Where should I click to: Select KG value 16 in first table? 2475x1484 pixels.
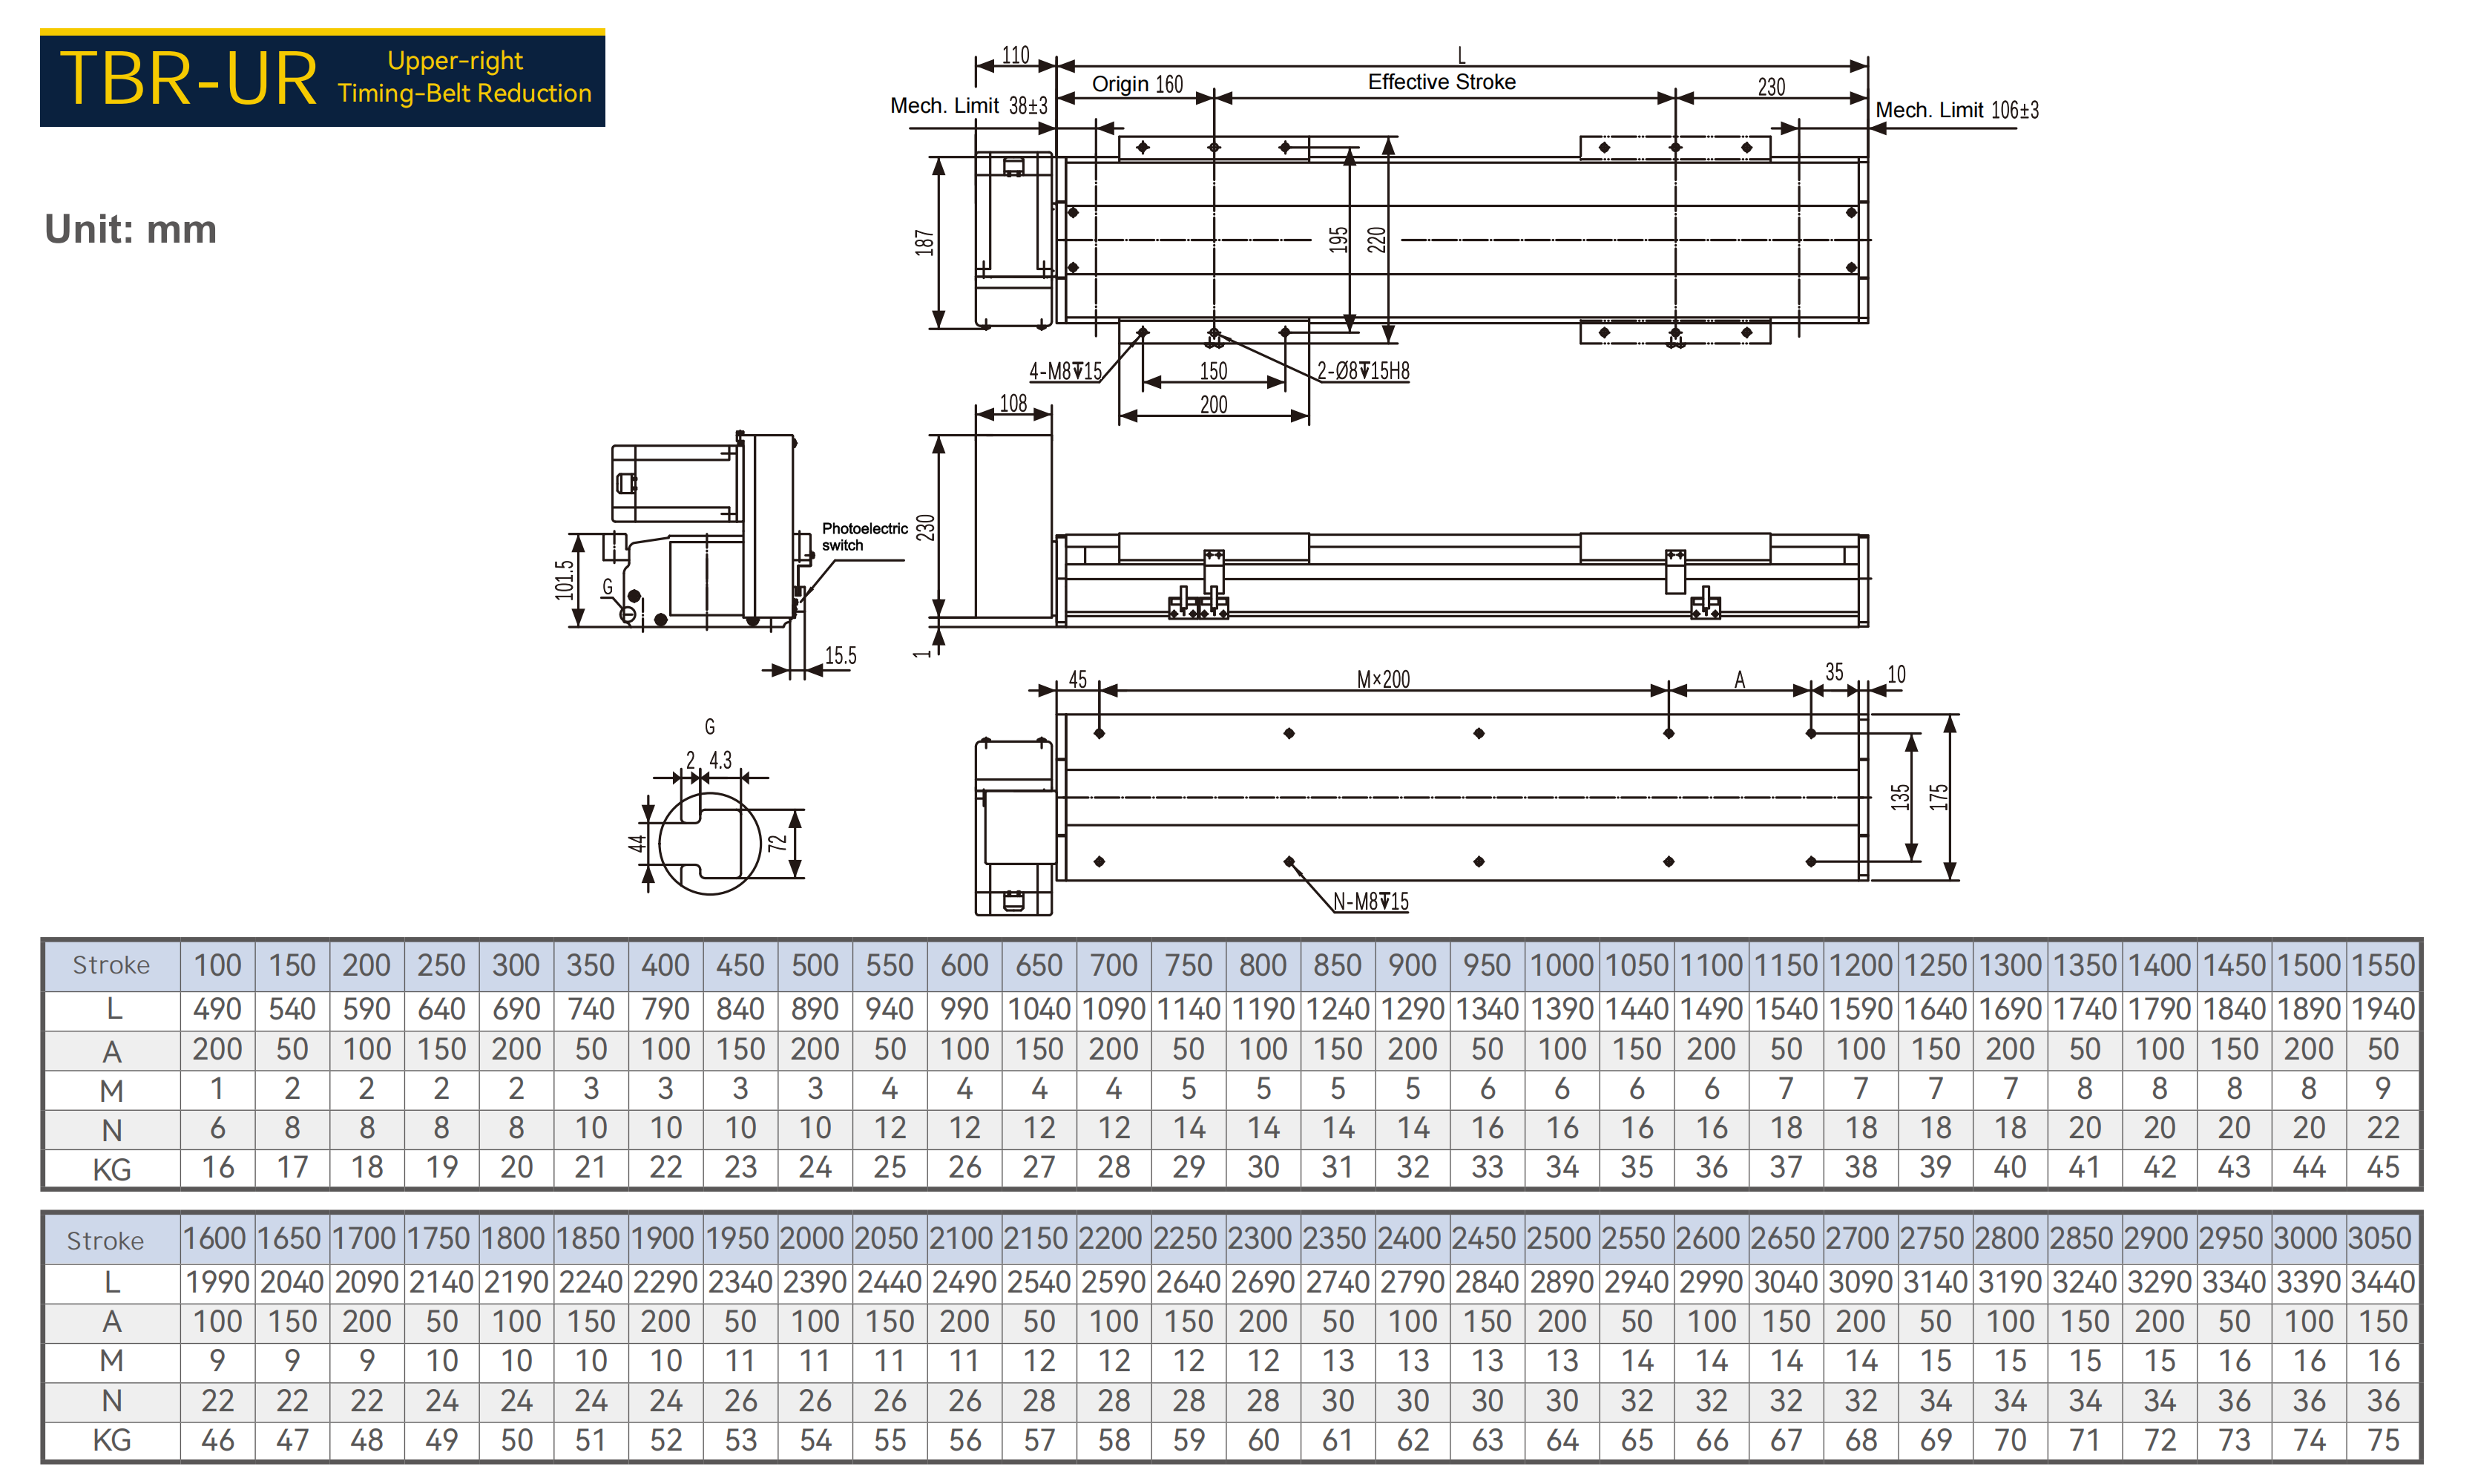(x=218, y=1167)
